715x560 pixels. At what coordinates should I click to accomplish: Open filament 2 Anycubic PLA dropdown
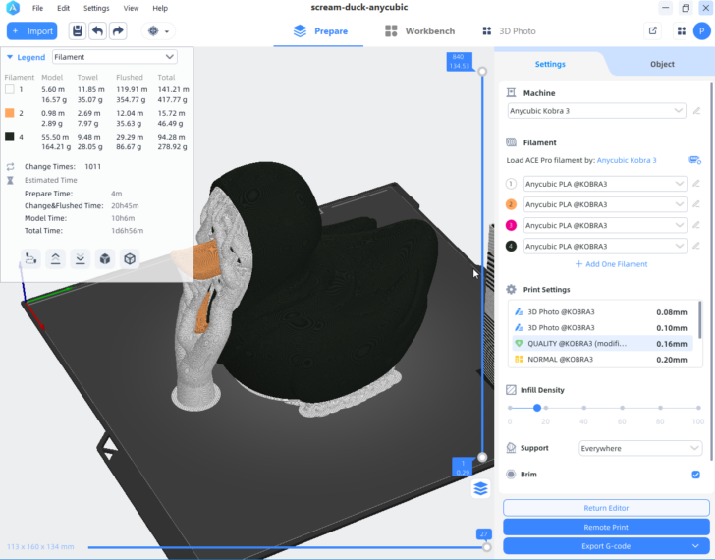[x=605, y=204]
